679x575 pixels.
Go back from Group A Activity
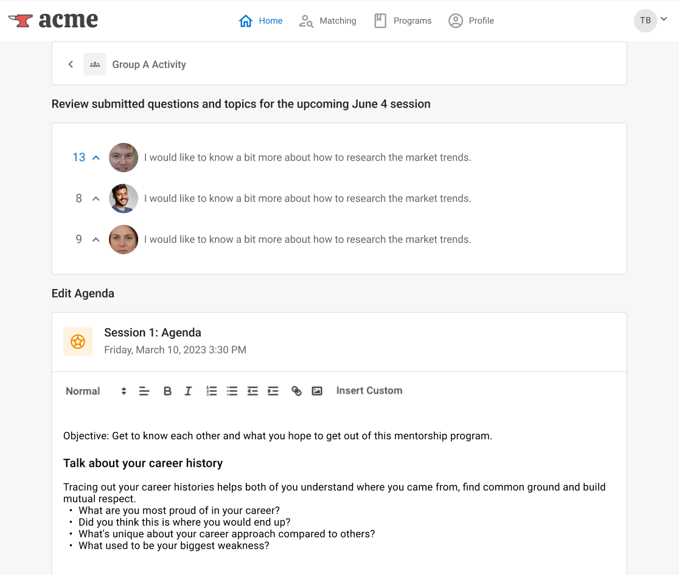coord(71,64)
